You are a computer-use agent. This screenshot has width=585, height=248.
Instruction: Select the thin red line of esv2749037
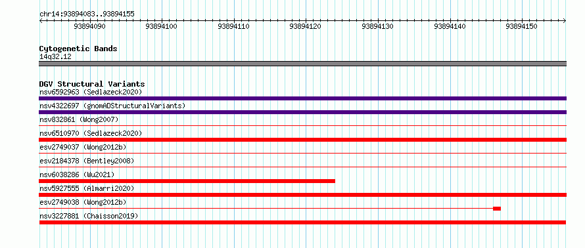[302, 154]
